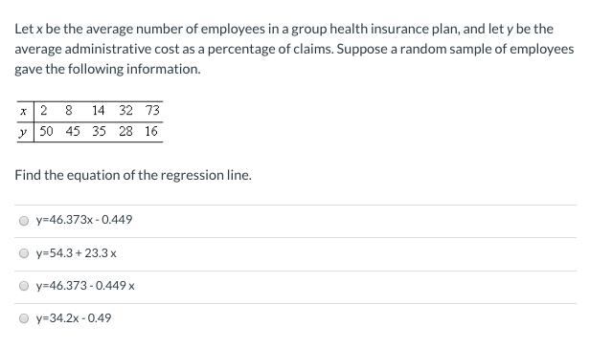
Task: Click the x value 32 in the table
Action: click(x=125, y=110)
